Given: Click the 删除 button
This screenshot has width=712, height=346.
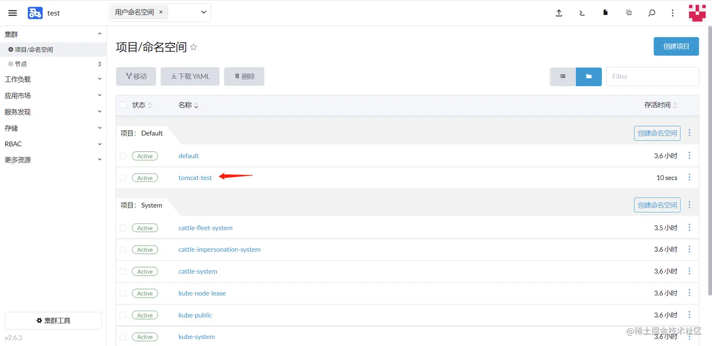Looking at the screenshot, I should (244, 76).
